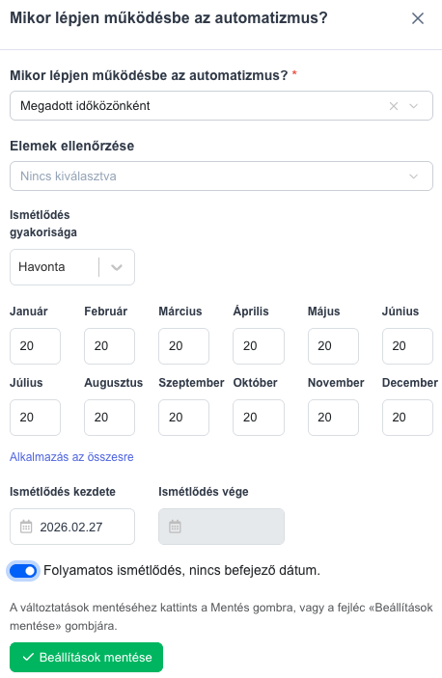This screenshot has width=442, height=678.
Task: Focus the Június day input
Action: (407, 346)
